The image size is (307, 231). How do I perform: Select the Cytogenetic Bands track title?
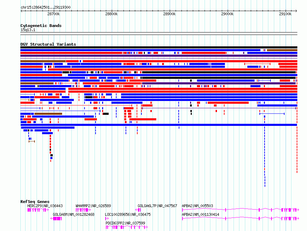[x=41, y=26]
